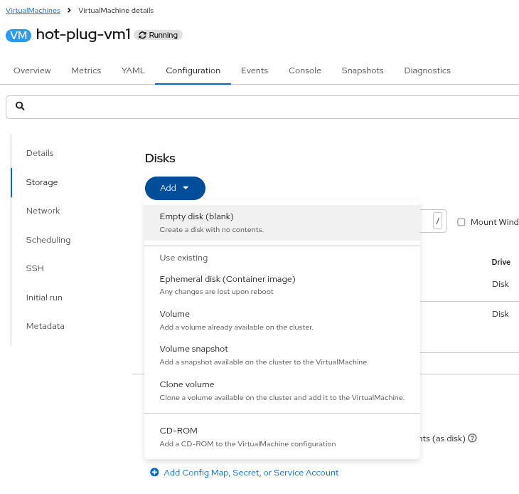Switch to the YAML tab
This screenshot has width=519, height=494.
[x=133, y=70]
